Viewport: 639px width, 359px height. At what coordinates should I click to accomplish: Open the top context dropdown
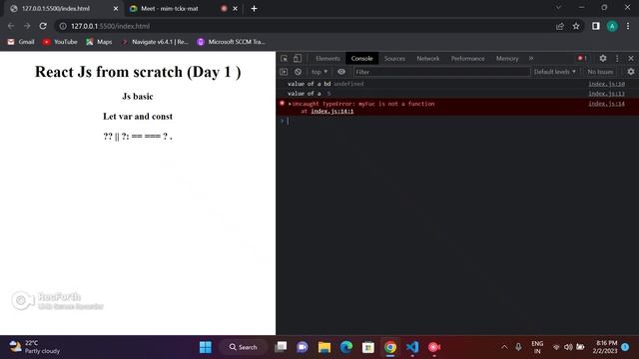coord(319,72)
